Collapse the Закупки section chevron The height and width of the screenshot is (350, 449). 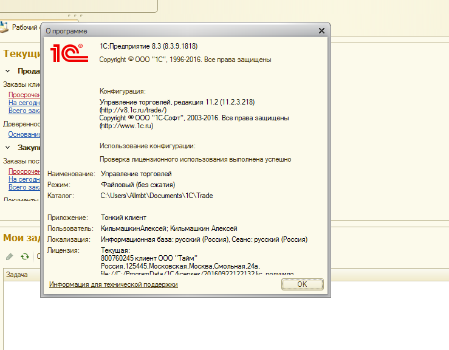[7, 147]
